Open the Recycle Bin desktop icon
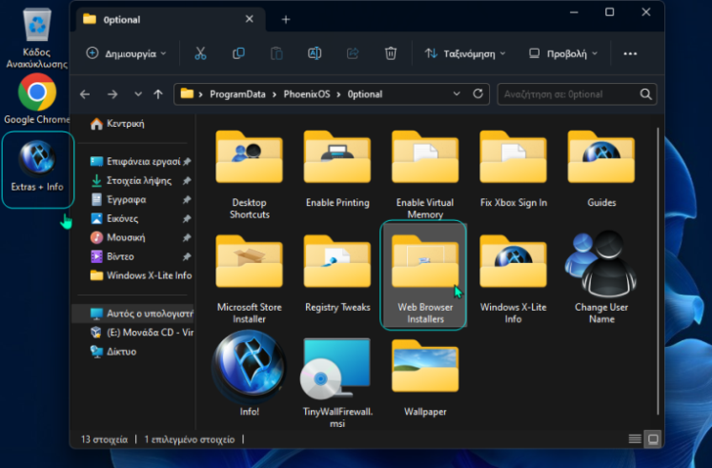The height and width of the screenshot is (468, 712). pos(37,38)
